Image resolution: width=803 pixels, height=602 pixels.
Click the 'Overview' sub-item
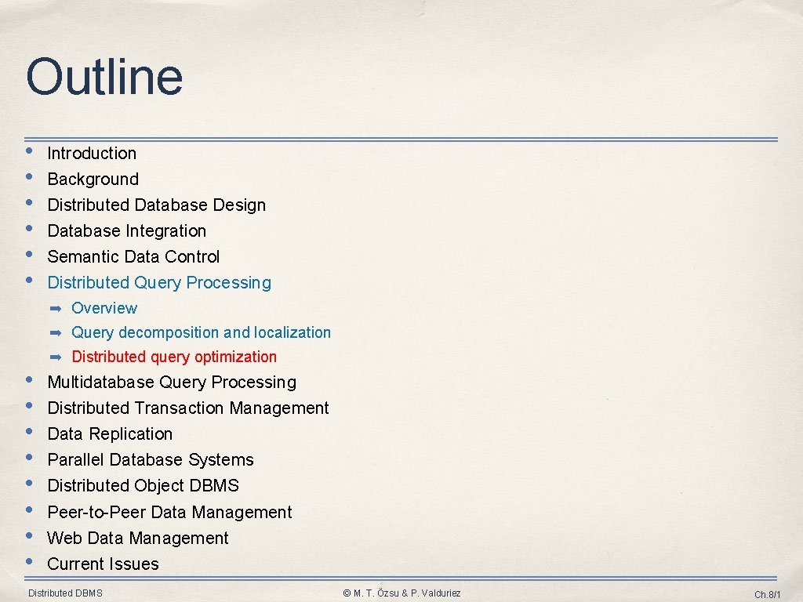pyautogui.click(x=104, y=307)
